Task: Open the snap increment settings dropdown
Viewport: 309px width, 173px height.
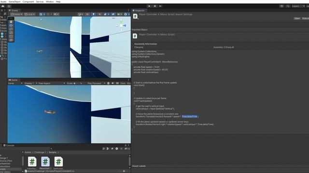Action: [x=56, y=14]
